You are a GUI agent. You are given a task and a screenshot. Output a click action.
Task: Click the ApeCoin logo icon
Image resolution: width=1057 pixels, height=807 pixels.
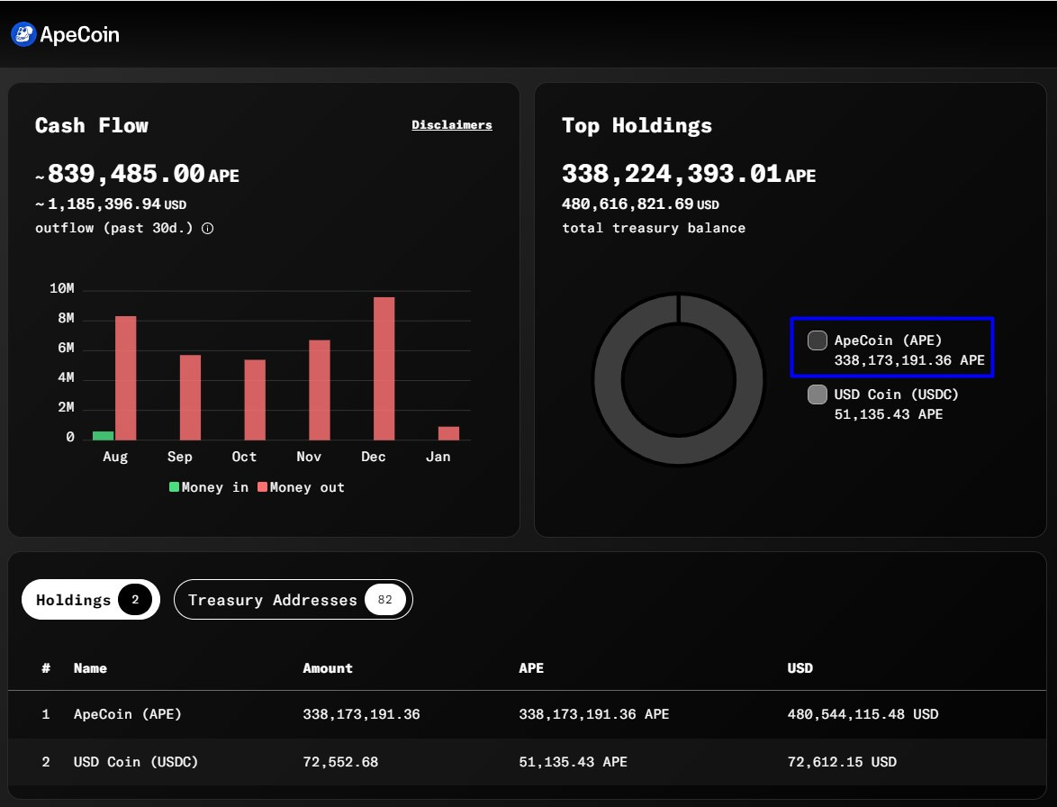click(23, 34)
